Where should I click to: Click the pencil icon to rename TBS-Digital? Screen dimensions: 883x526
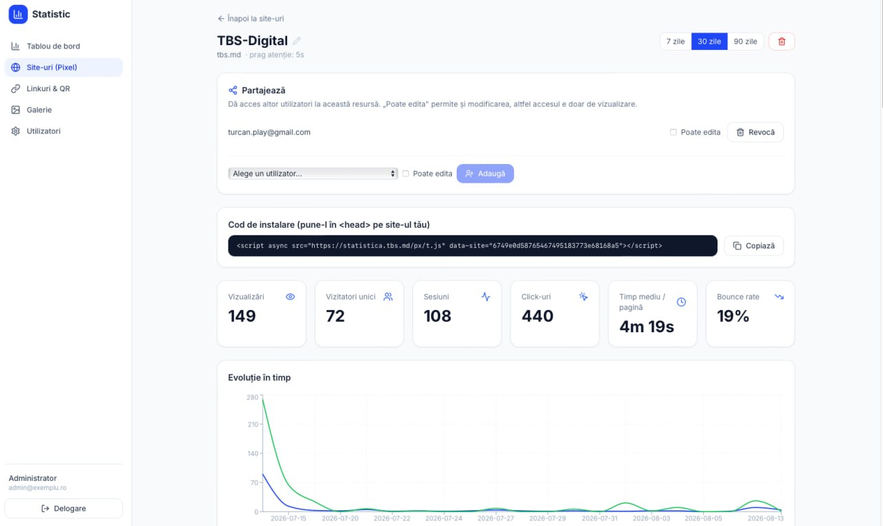pyautogui.click(x=297, y=41)
